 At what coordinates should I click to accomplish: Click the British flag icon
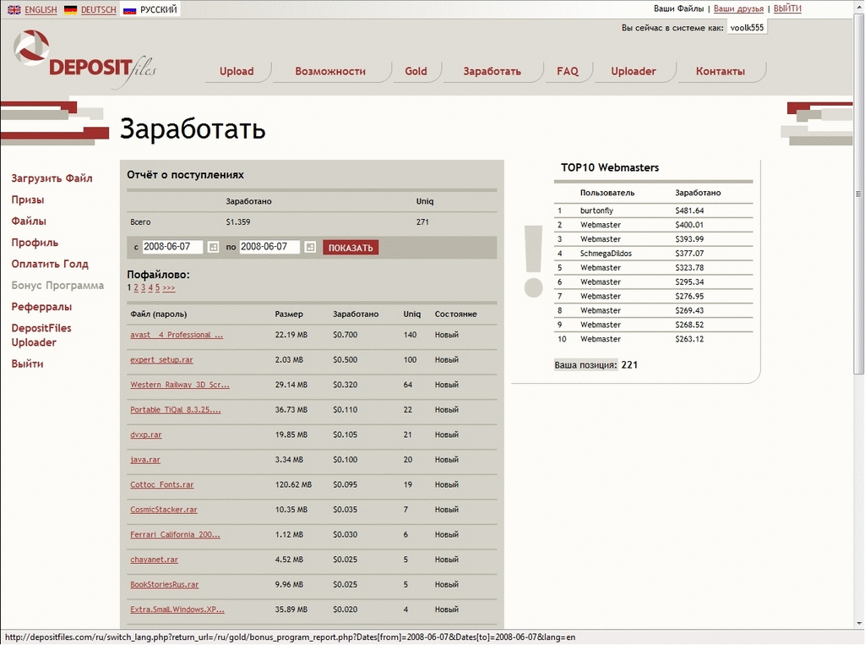point(14,10)
